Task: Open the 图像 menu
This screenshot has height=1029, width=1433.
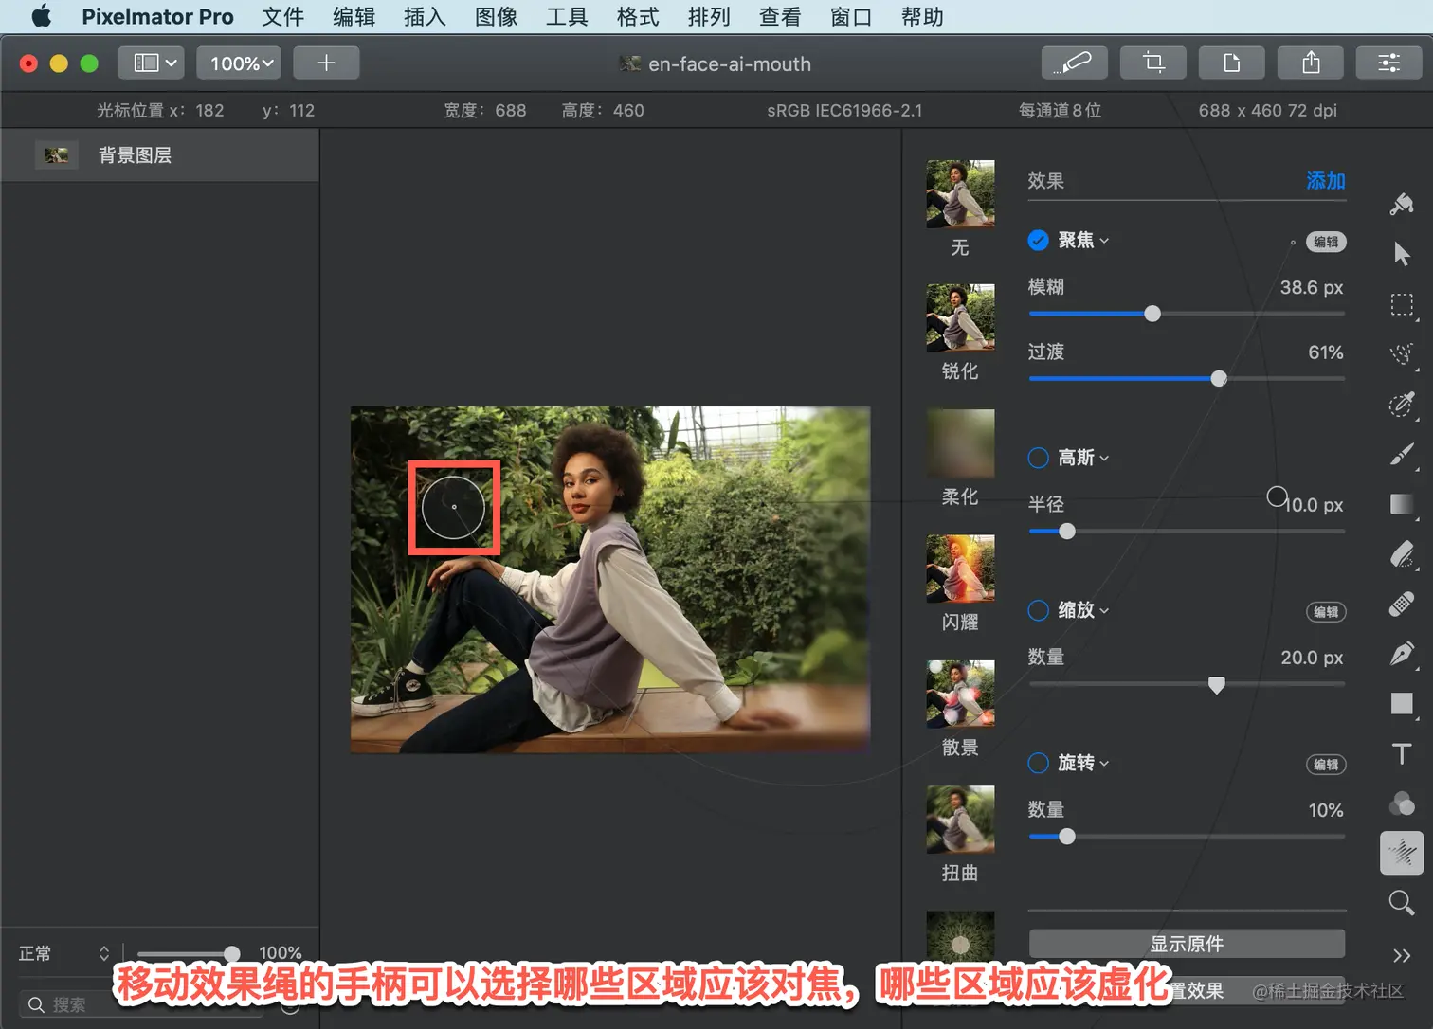Action: point(496,16)
